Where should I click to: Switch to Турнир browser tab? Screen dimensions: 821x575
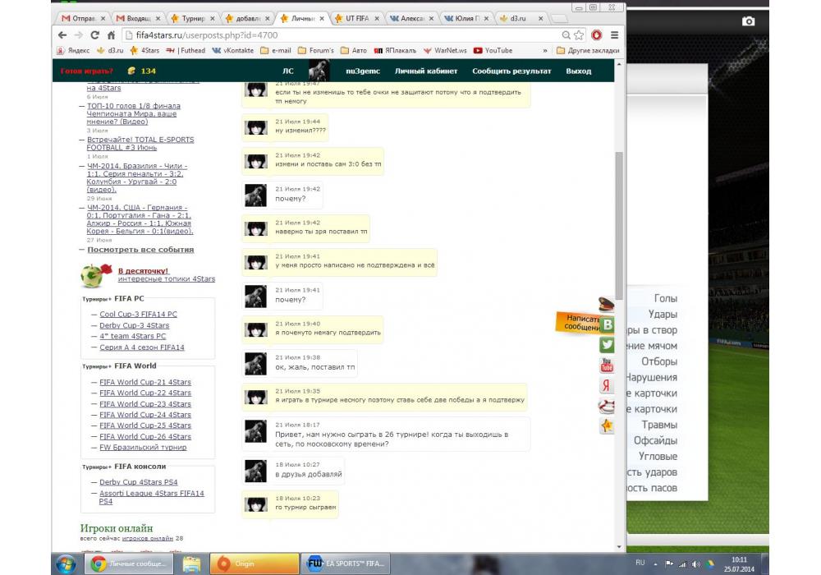tap(192, 18)
